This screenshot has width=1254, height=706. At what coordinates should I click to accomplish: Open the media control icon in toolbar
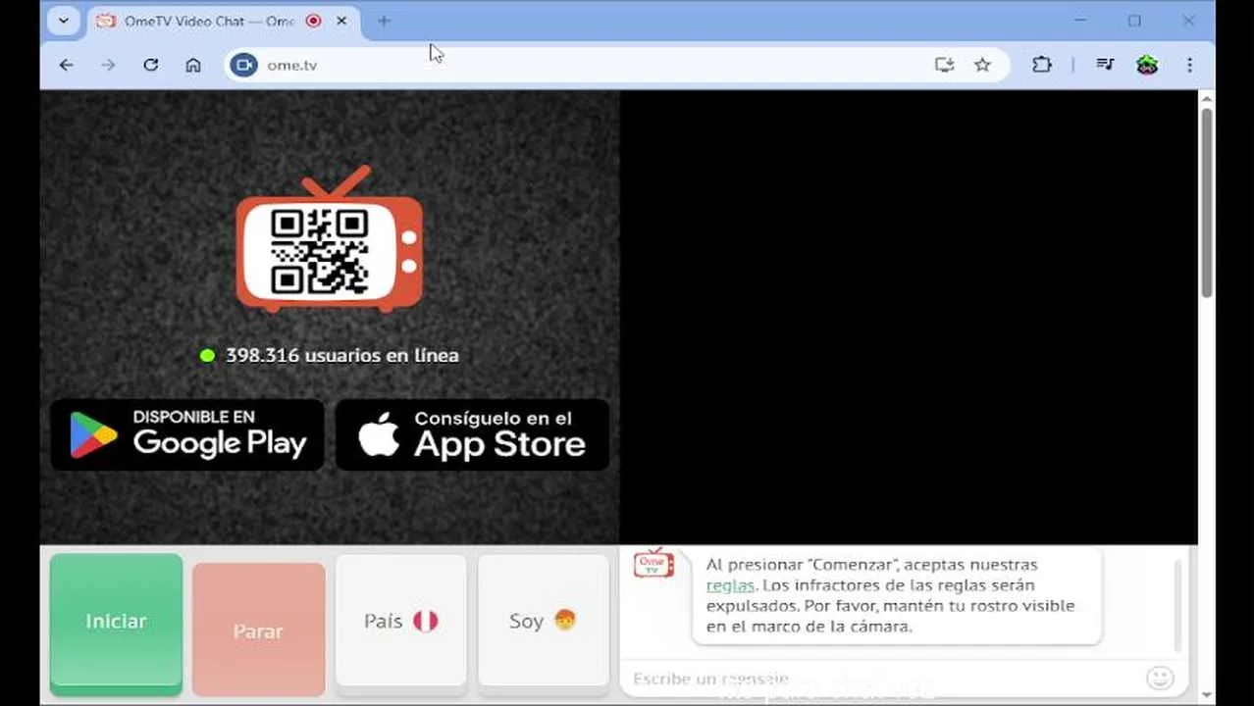click(1105, 65)
